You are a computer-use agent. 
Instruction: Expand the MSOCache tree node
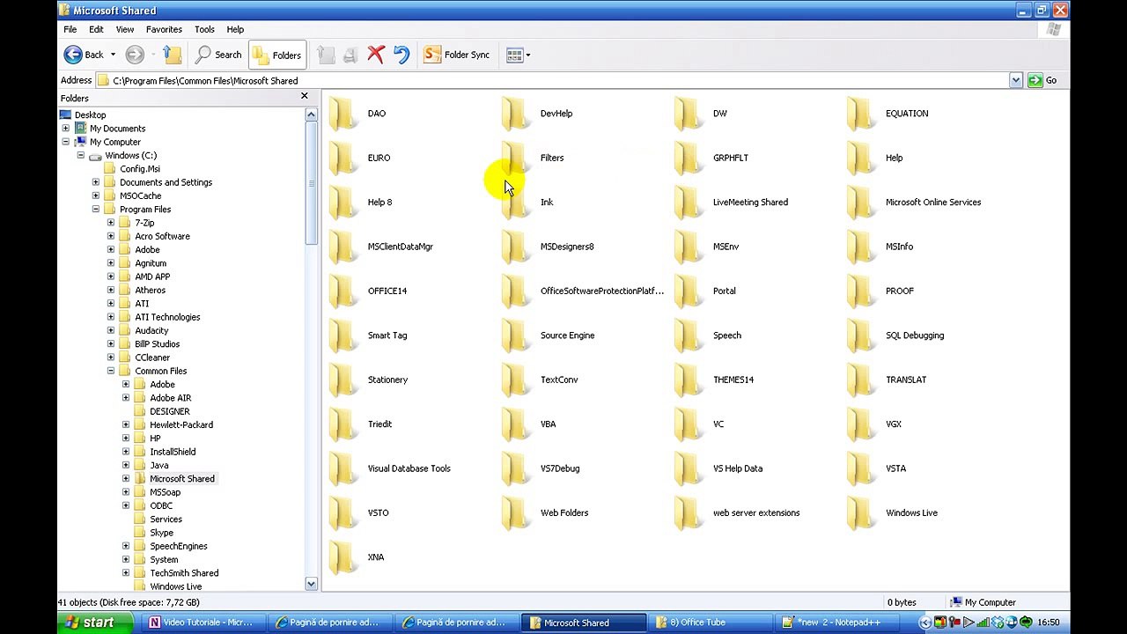point(95,195)
